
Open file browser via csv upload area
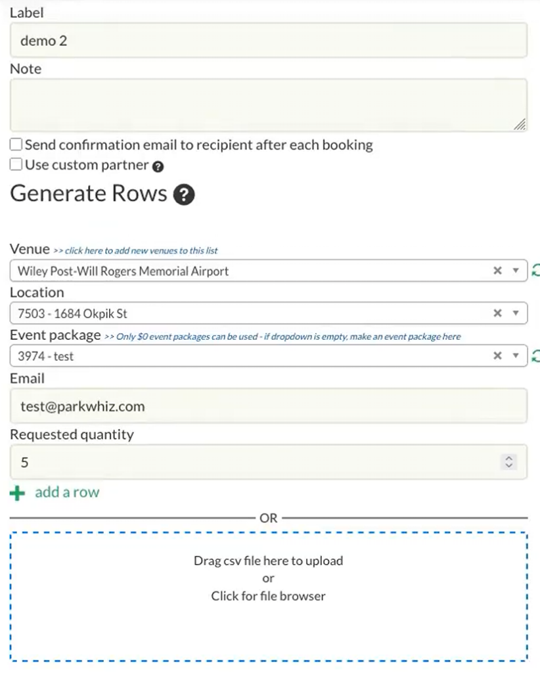pyautogui.click(x=268, y=596)
